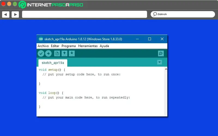This screenshot has height=136, width=218.
Task: Click the browser back arrow button
Action: [x=6, y=14]
